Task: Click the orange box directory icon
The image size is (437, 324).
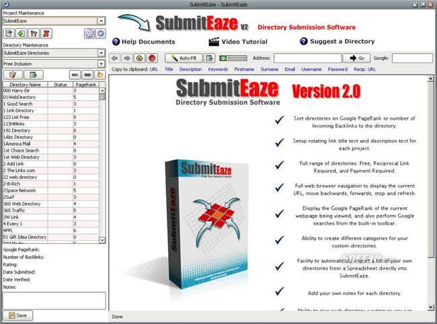Action: click(13, 75)
